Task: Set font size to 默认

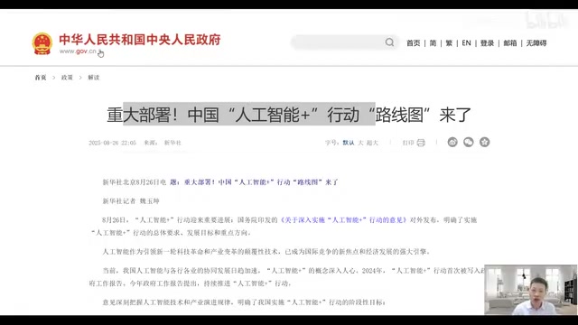Action: 349,143
